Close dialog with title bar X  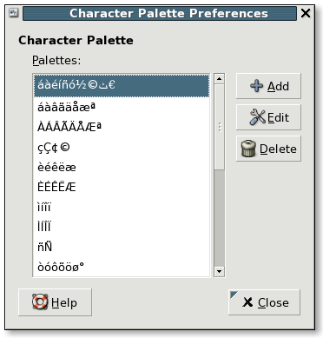(306, 13)
